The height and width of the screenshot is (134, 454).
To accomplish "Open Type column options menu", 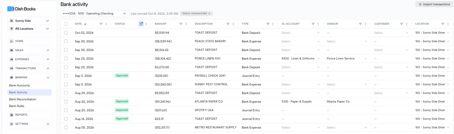I will pyautogui.click(x=273, y=24).
